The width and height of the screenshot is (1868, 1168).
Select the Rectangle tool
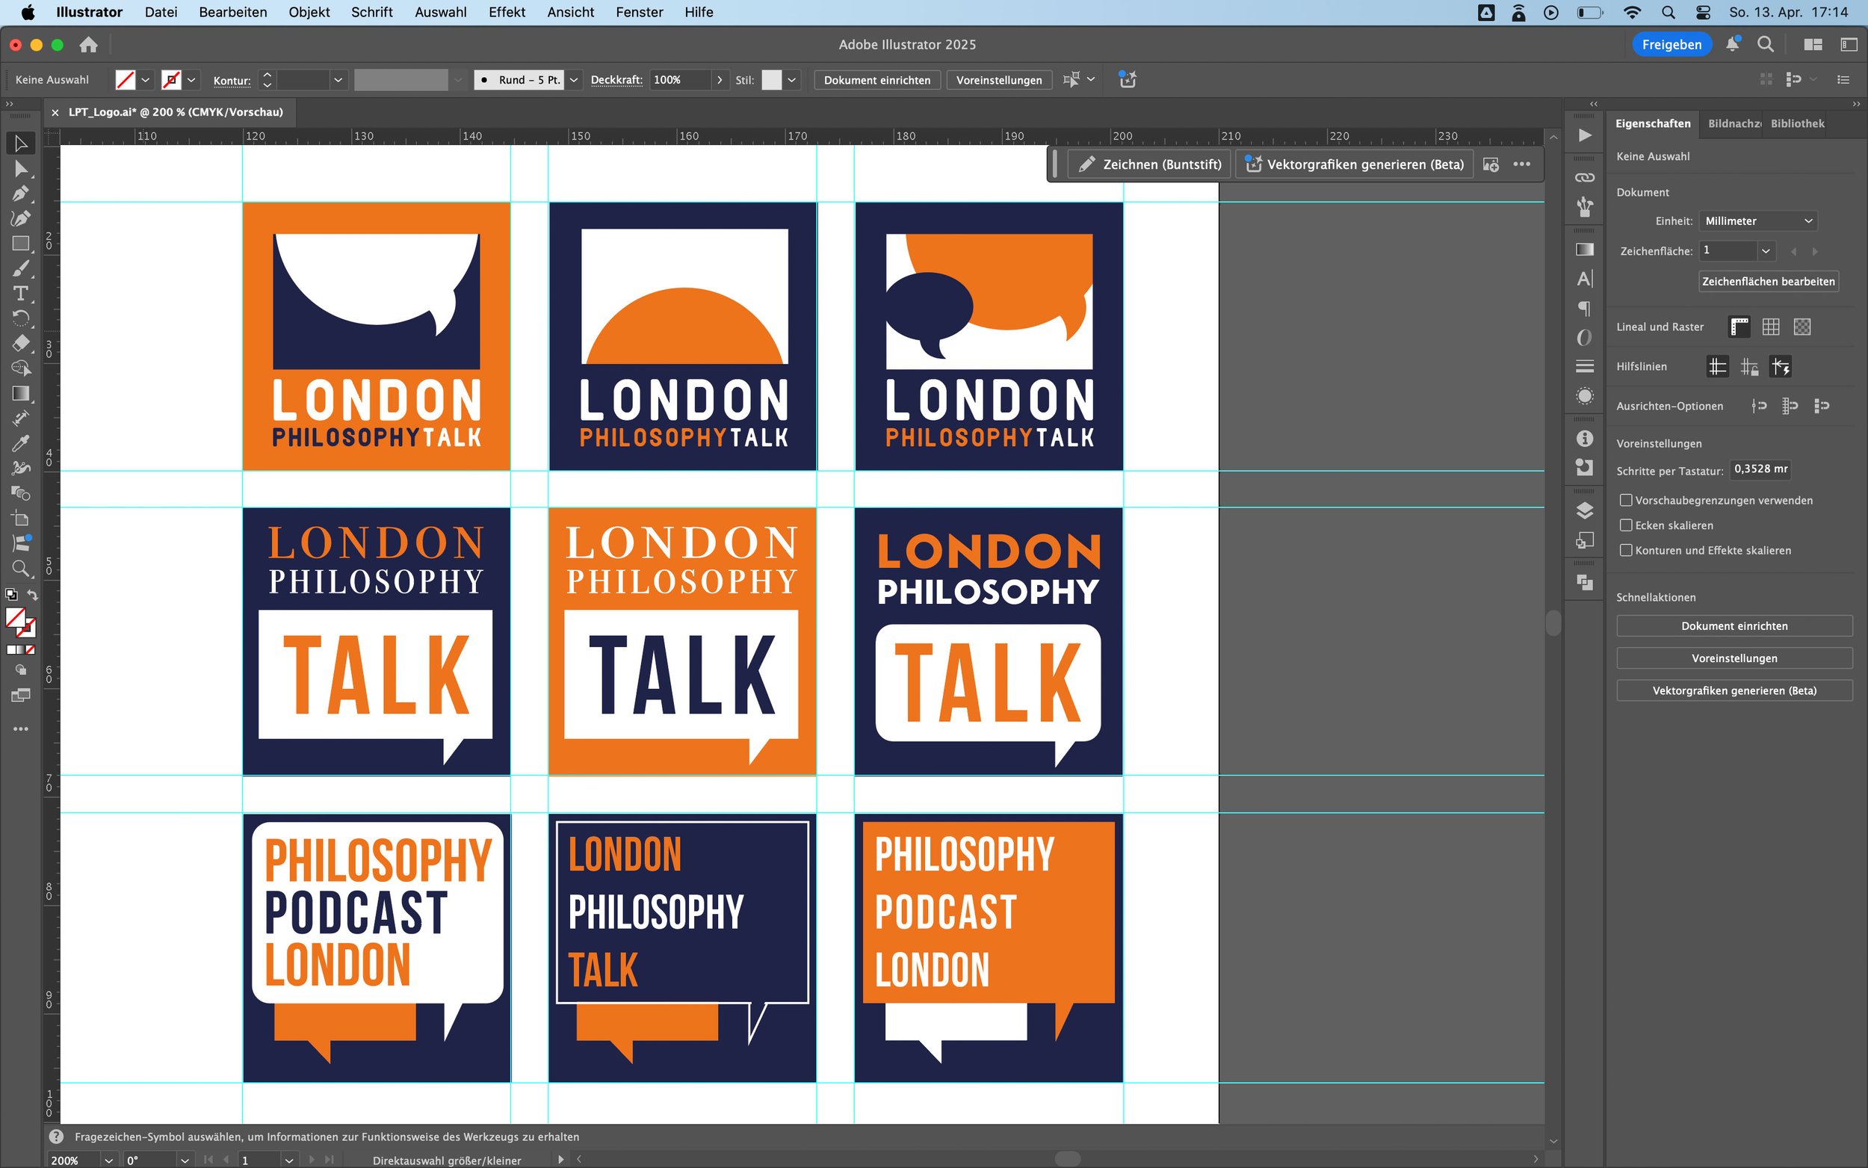pos(21,244)
